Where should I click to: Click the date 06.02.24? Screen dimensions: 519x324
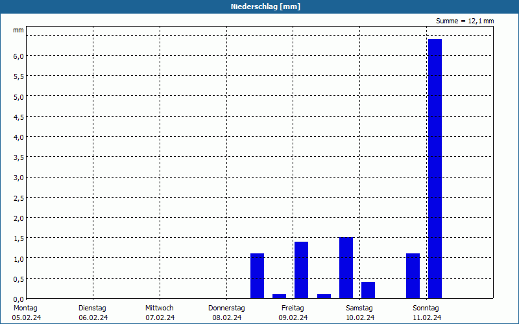click(93, 318)
